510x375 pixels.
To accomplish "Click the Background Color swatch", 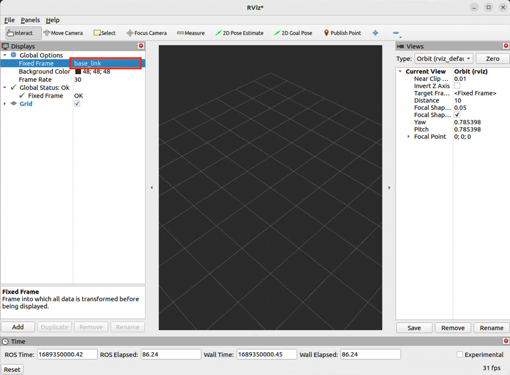I will tap(78, 72).
